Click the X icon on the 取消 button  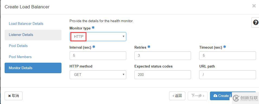(x=9, y=96)
